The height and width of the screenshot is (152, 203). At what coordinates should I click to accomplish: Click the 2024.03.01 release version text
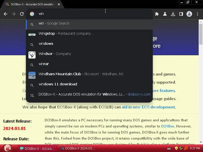14,128
